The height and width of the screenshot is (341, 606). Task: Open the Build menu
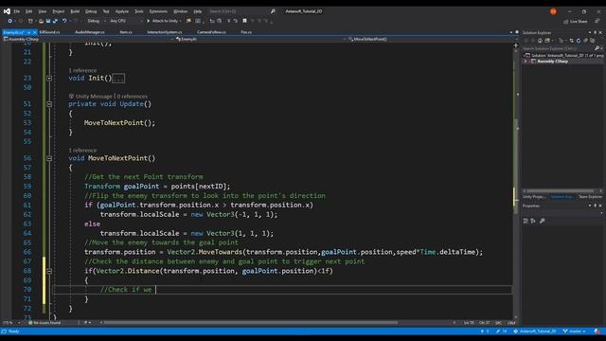tap(75, 11)
